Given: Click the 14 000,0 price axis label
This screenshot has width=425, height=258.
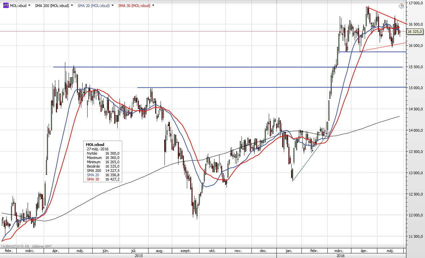Looking at the screenshot, I should click(x=415, y=130).
